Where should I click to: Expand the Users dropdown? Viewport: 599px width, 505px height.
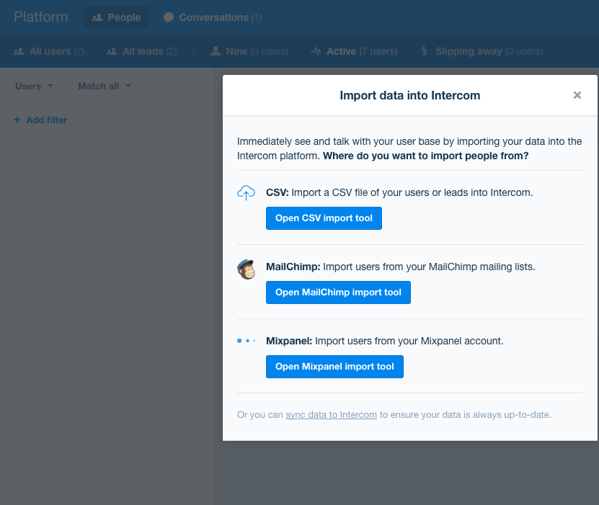point(35,86)
